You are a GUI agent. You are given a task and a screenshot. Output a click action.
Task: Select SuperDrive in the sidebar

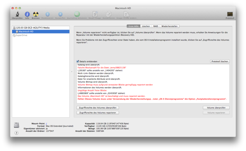coord(41,35)
